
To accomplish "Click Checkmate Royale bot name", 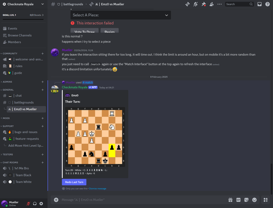I will [x=75, y=87].
